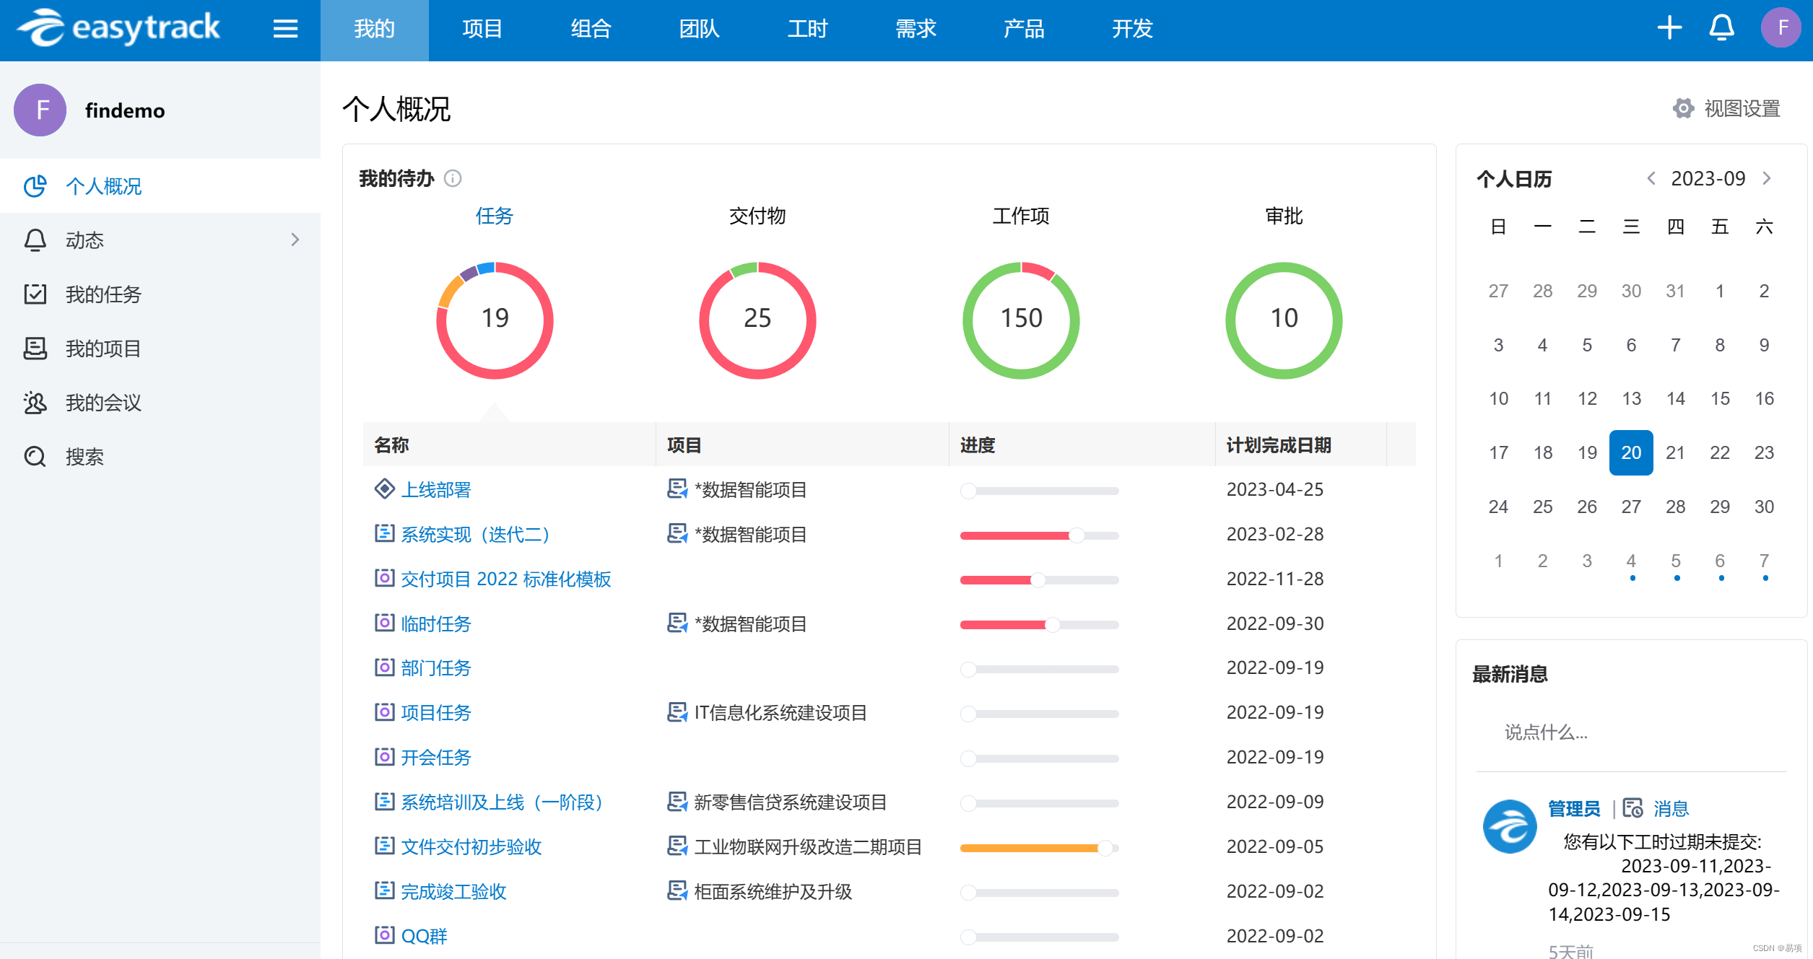The width and height of the screenshot is (1813, 959).
Task: Open the purple F user avatar menu
Action: pos(1781,28)
